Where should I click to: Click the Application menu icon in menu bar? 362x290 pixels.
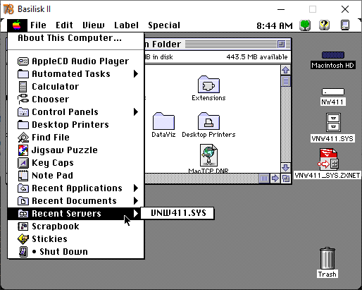(x=345, y=25)
